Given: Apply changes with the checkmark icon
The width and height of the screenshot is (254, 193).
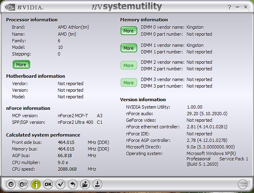Looking at the screenshot, I should click(x=61, y=184).
